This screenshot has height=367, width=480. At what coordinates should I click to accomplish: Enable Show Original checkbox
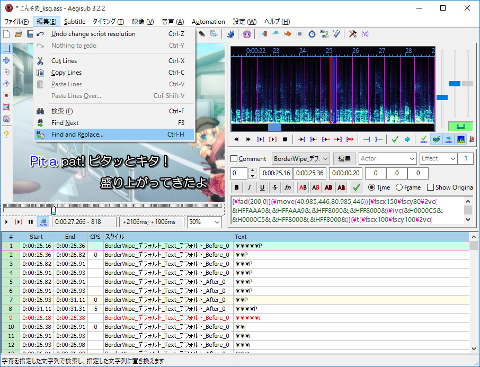point(430,187)
